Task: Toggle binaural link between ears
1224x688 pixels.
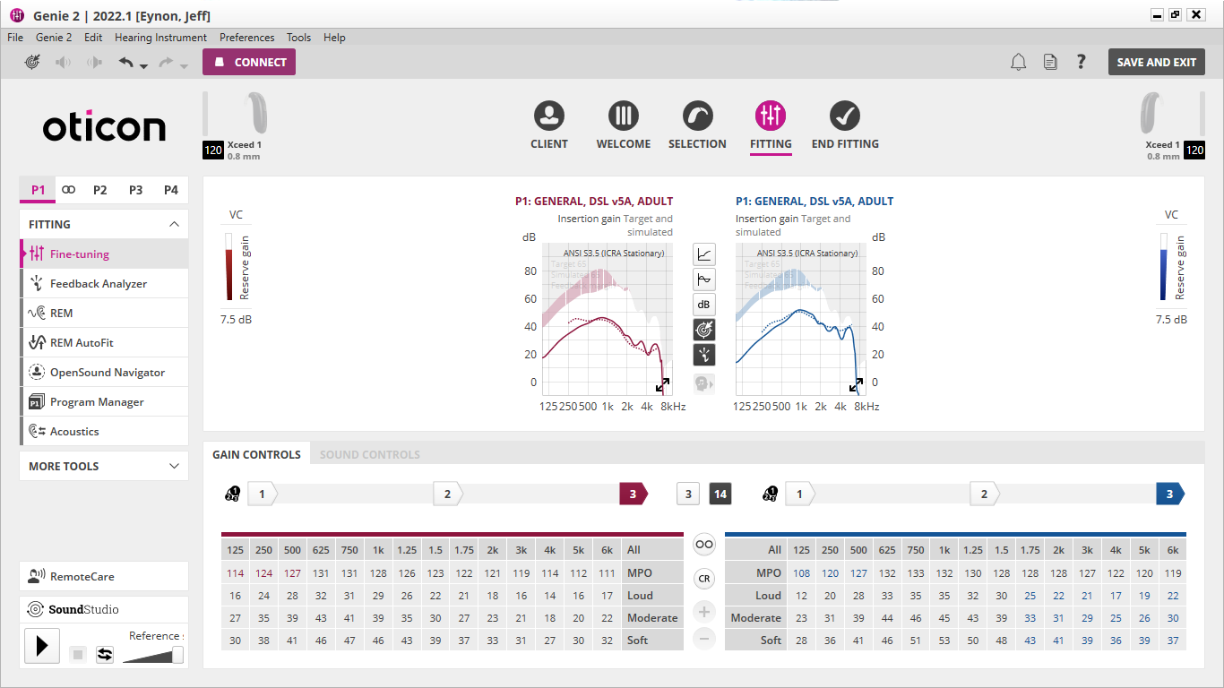Action: (704, 545)
